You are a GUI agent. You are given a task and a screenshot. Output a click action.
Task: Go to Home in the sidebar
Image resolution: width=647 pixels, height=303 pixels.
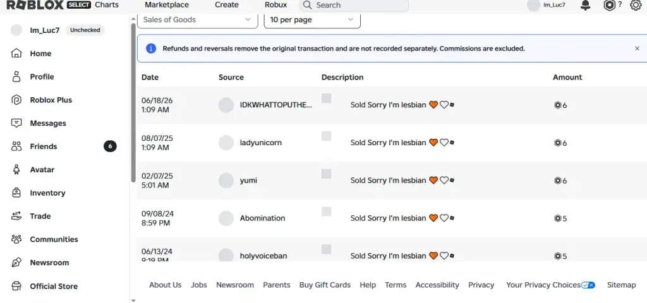pyautogui.click(x=40, y=54)
